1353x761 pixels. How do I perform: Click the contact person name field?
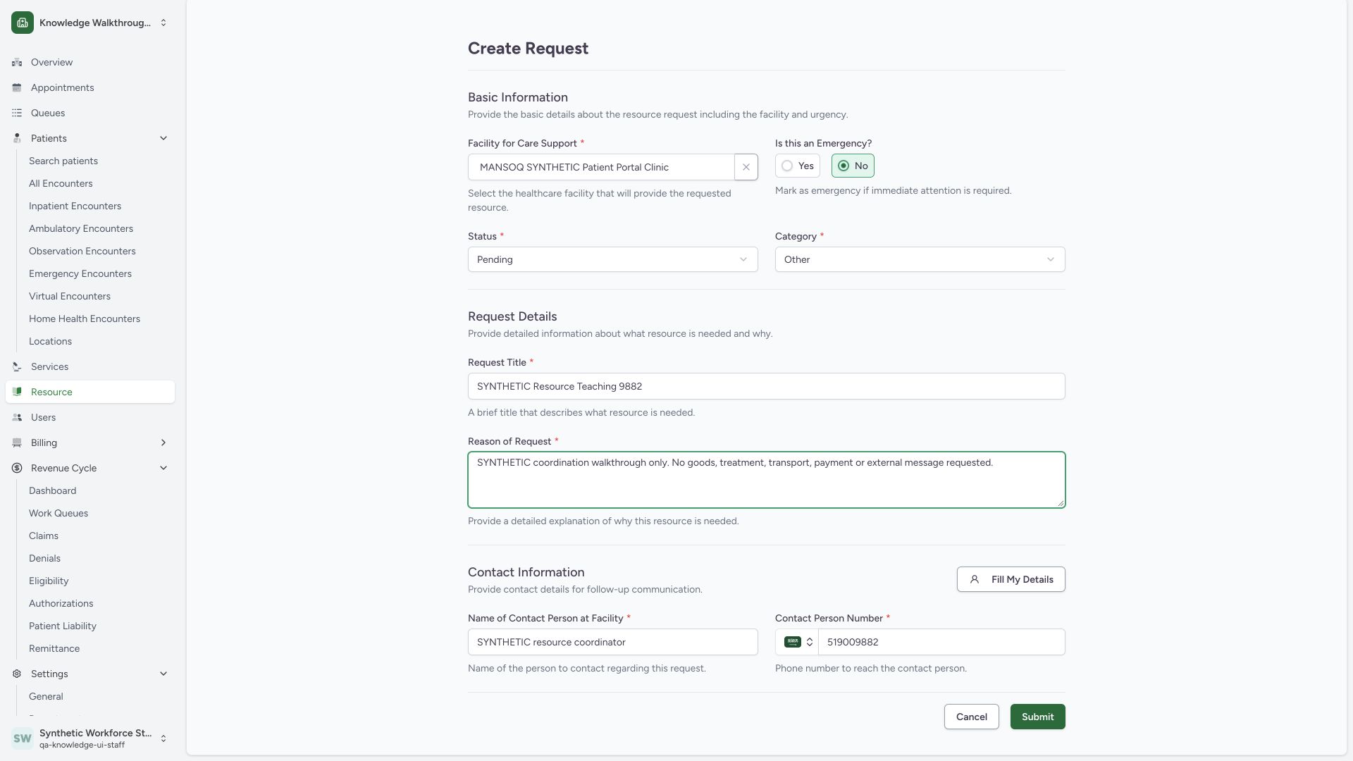tap(612, 642)
